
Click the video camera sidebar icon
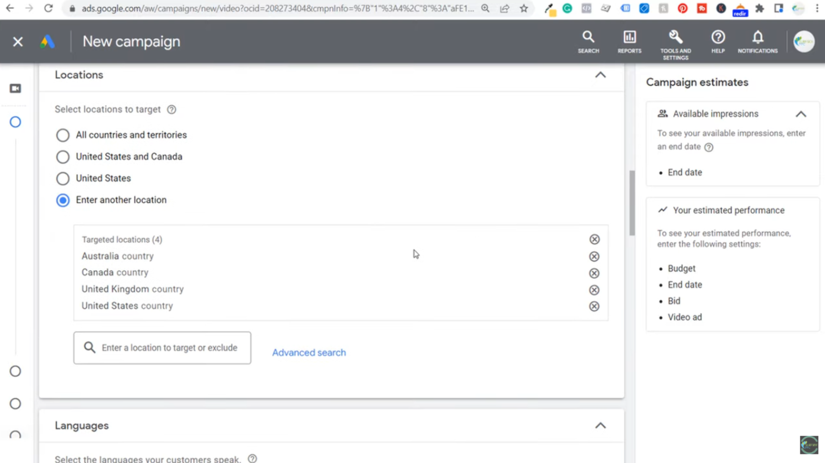tap(15, 88)
